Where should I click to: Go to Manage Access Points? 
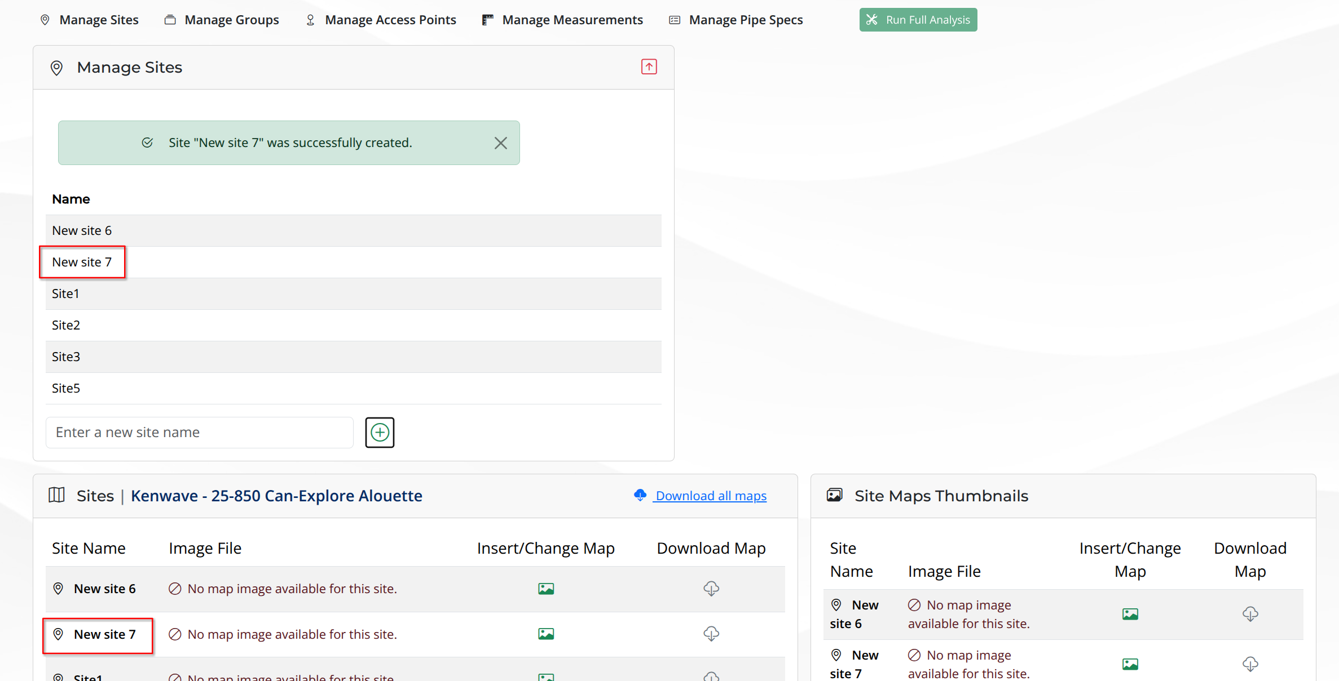pos(381,20)
